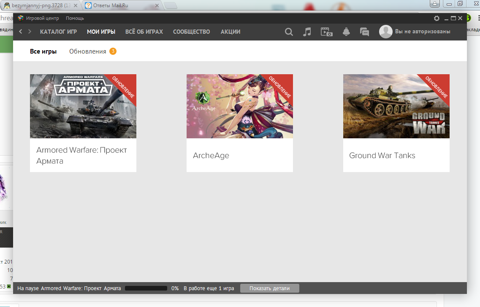
Task: Open the music note icon
Action: [307, 32]
